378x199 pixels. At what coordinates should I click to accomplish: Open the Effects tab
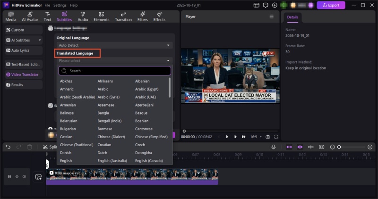[x=159, y=17]
